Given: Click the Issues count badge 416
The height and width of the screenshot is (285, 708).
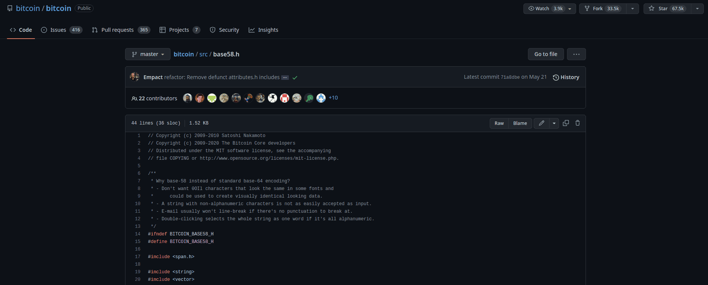Looking at the screenshot, I should pyautogui.click(x=76, y=30).
